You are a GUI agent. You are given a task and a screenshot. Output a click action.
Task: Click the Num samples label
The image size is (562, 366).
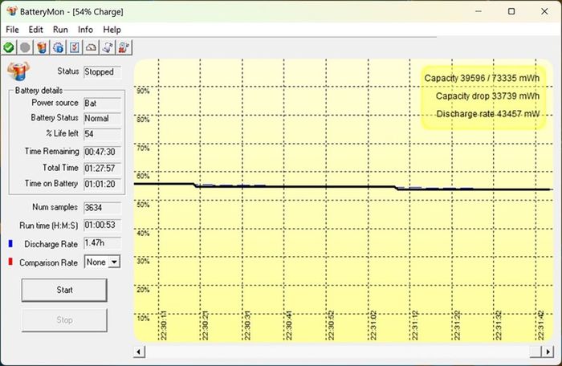click(x=55, y=207)
